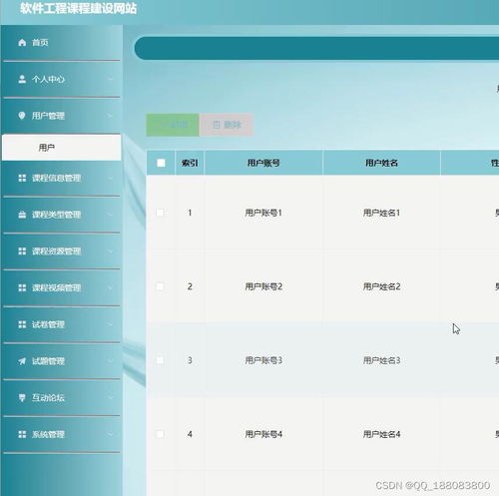The width and height of the screenshot is (499, 496).
Task: Check the checkbox for row 用户账号2
Action: (x=160, y=286)
